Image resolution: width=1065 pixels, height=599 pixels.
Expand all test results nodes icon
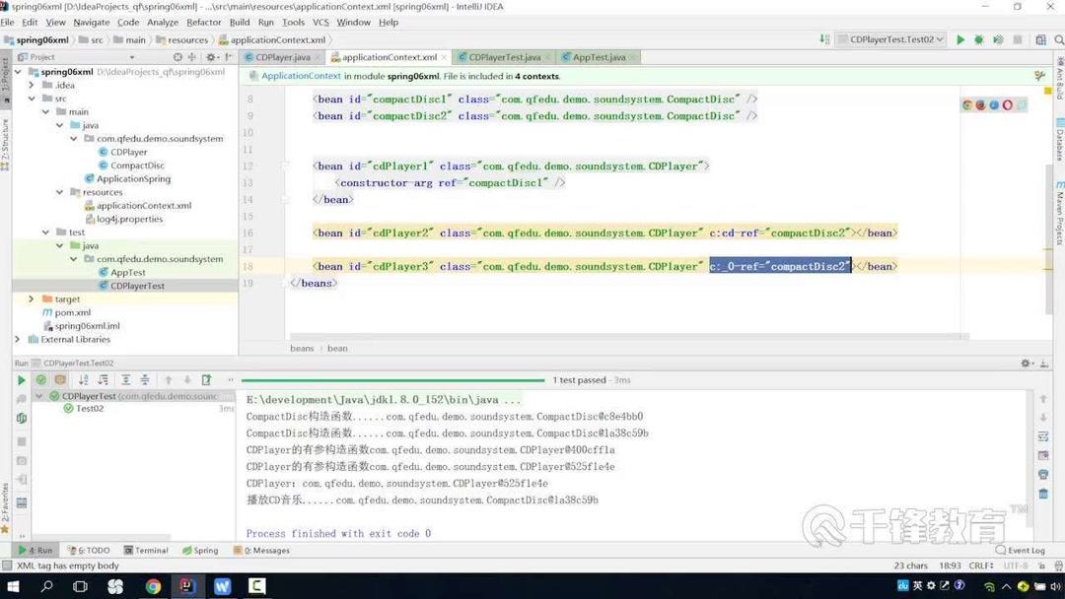(x=125, y=379)
